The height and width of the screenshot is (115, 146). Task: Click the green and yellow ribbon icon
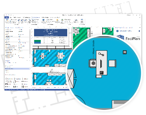pyautogui.click(x=62, y=20)
